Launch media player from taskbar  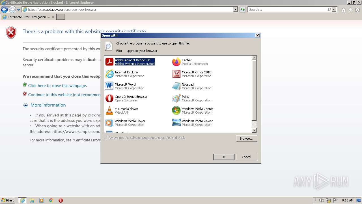click(x=42, y=200)
